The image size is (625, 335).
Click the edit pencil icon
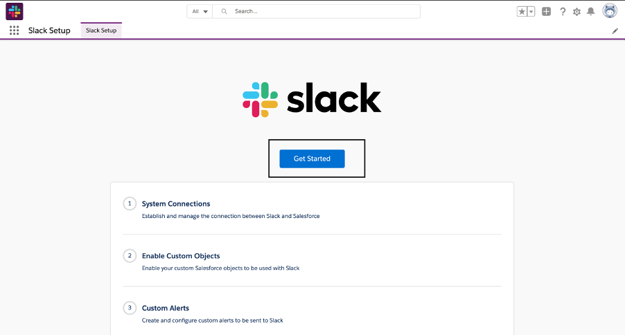click(615, 31)
